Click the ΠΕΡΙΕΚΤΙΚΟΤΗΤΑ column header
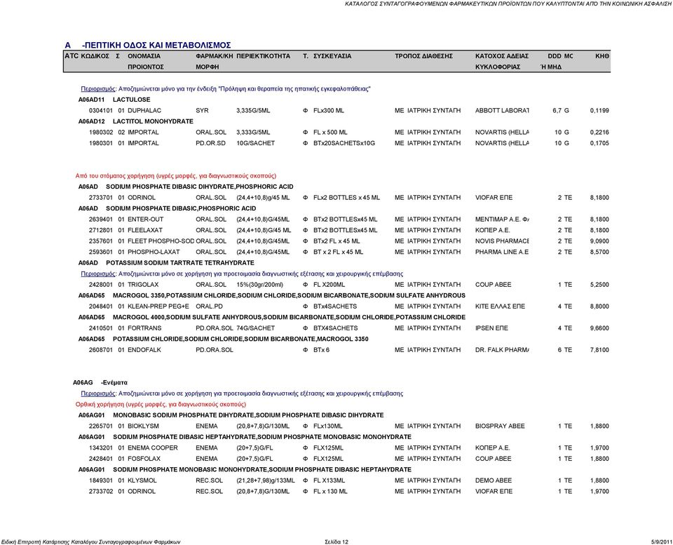 pyautogui.click(x=263, y=56)
